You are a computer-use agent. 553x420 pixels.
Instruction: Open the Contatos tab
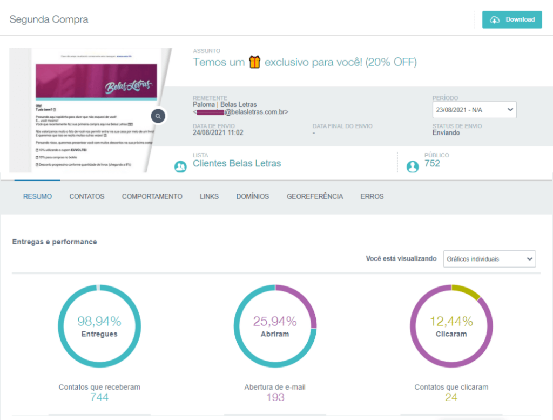pyautogui.click(x=87, y=197)
